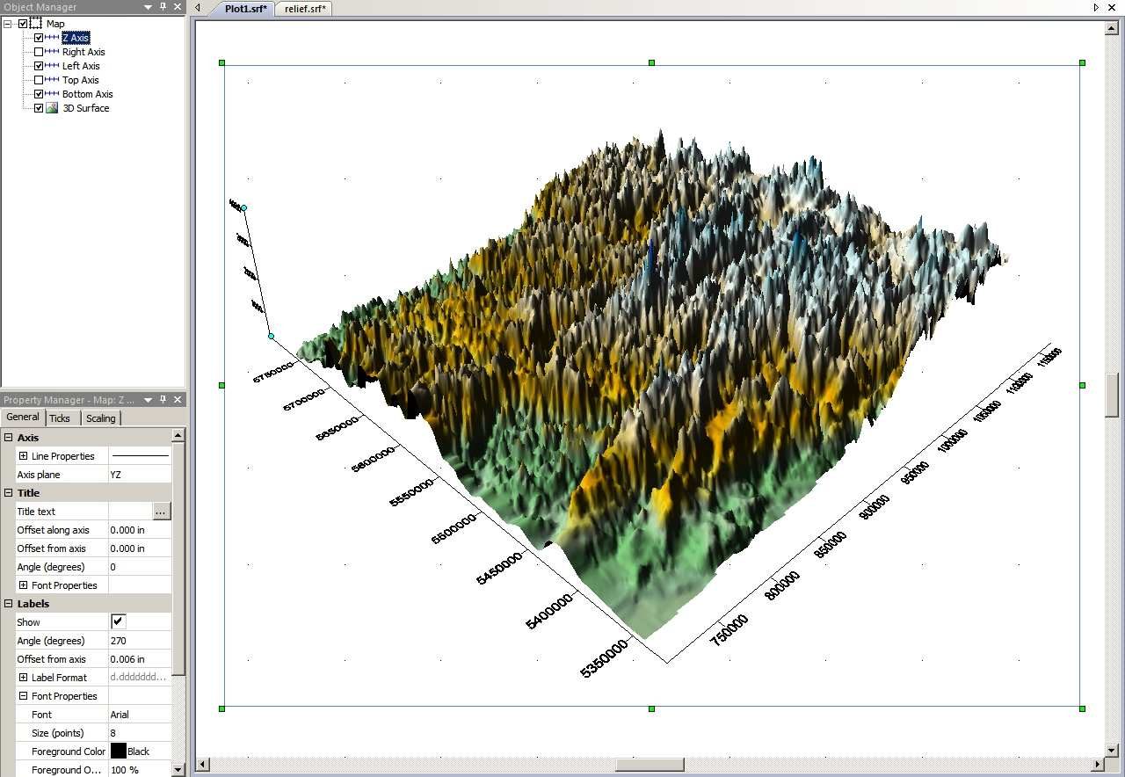
Task: Open the Title text editor ellipsis button
Action: pos(161,512)
